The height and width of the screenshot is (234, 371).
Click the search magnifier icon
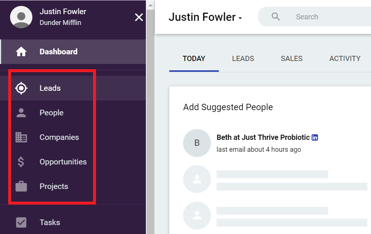point(276,17)
